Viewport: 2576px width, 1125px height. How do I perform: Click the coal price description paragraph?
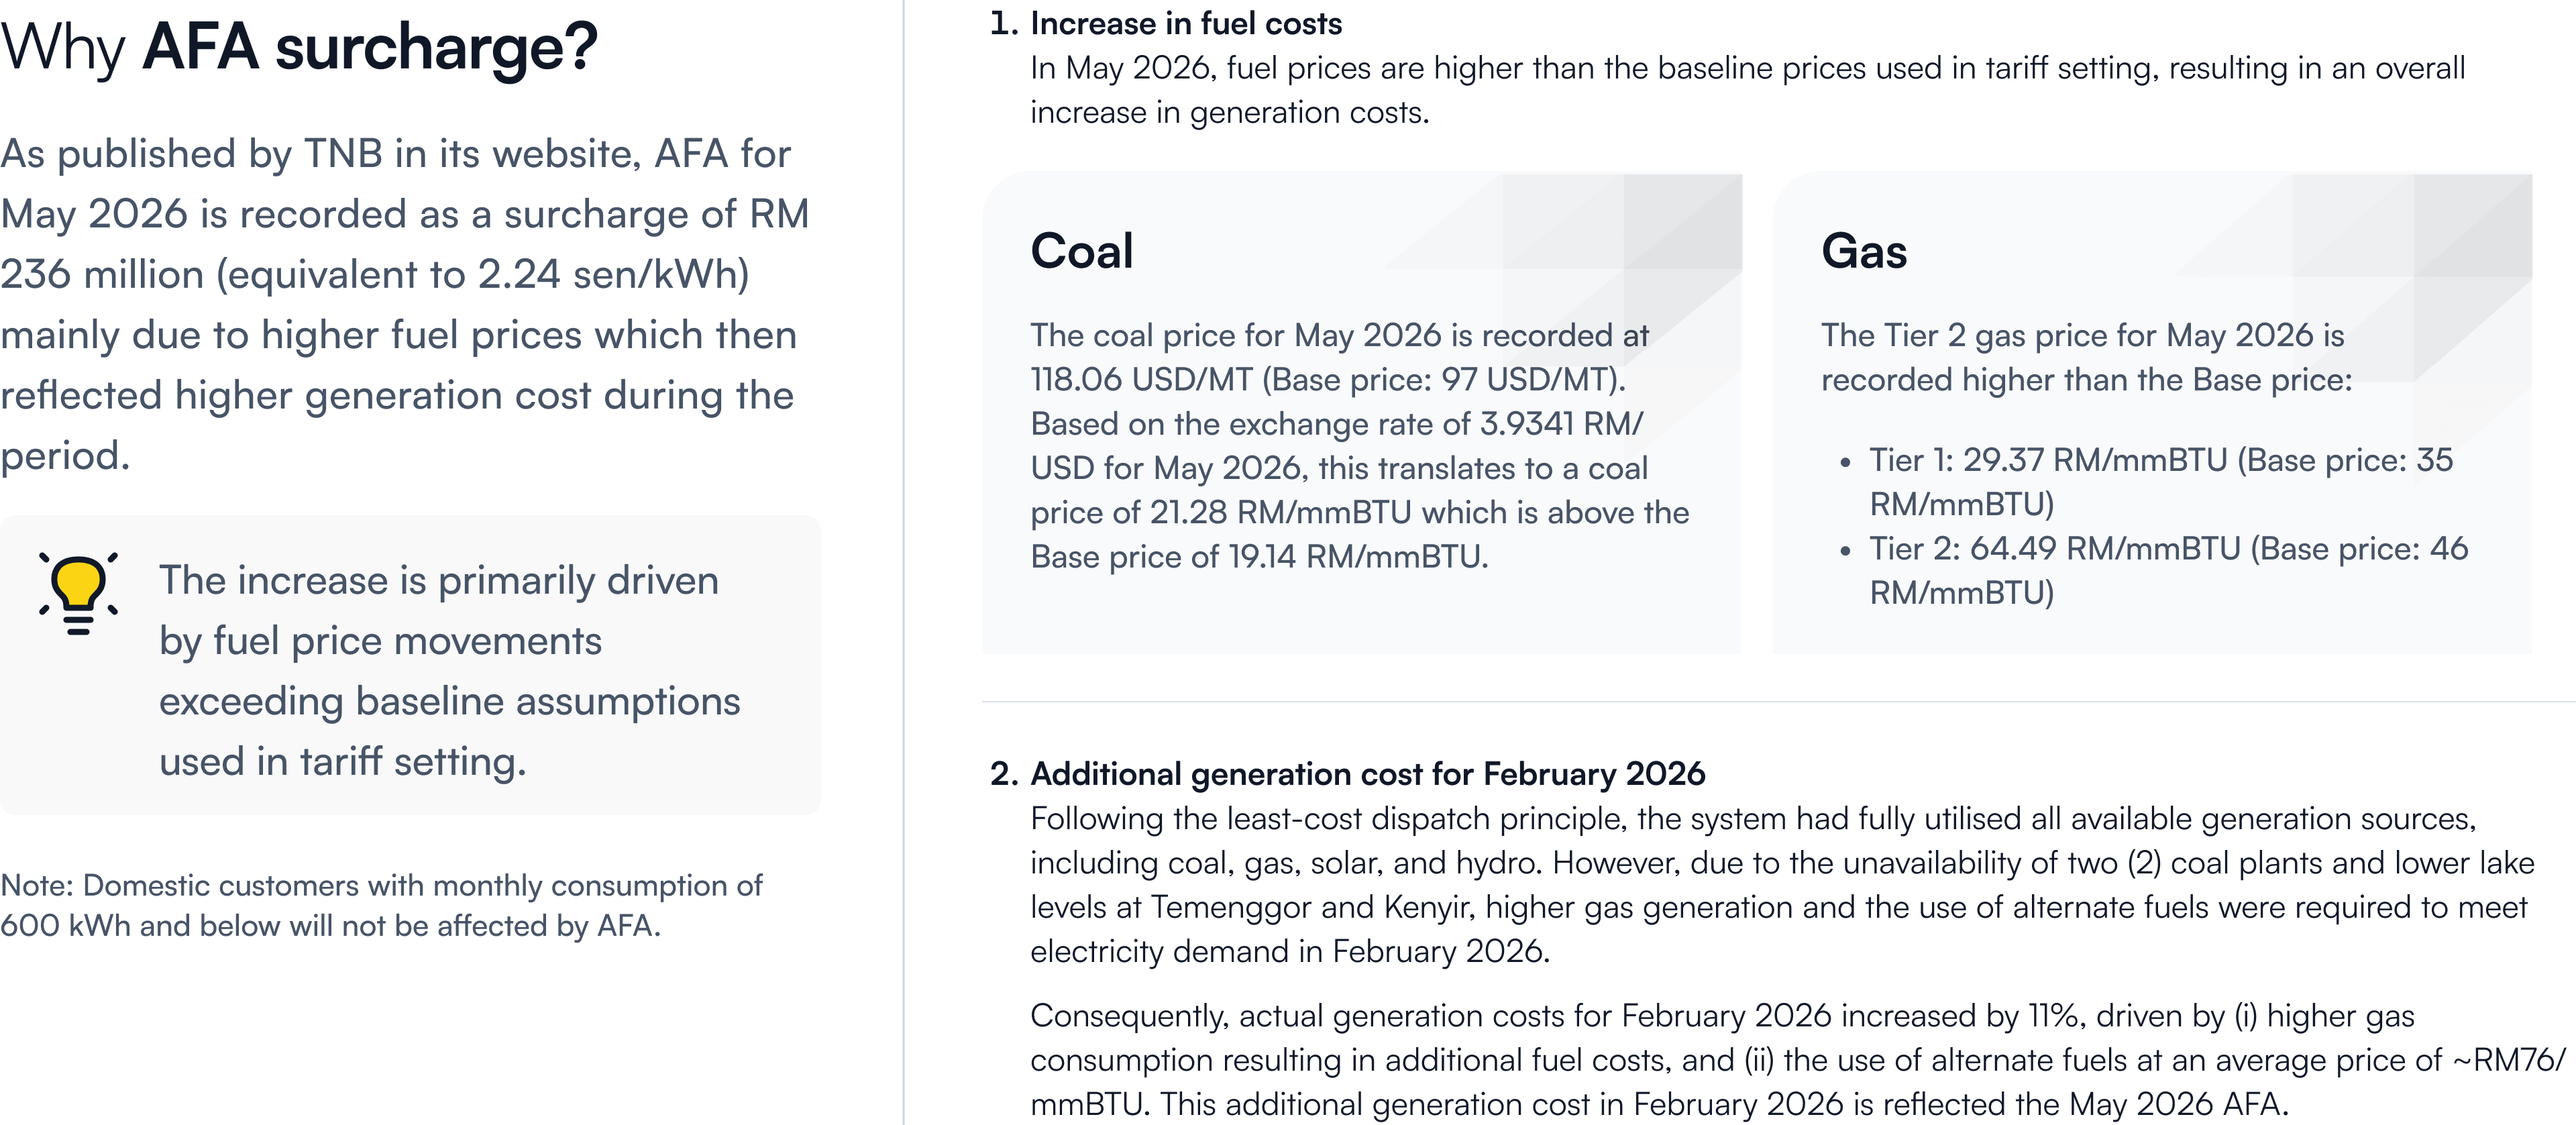pyautogui.click(x=1360, y=446)
